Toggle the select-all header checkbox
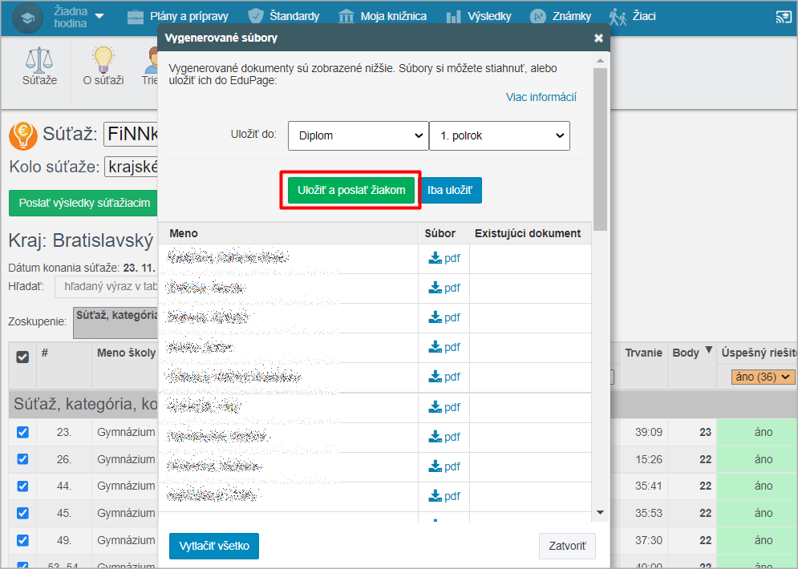Viewport: 798px width, 569px height. 22,357
